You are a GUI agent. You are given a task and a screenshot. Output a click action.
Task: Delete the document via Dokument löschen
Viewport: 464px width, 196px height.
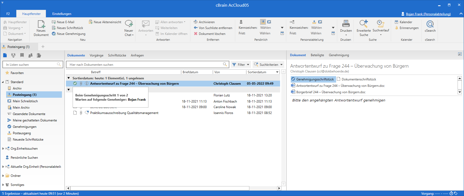pos(209,34)
